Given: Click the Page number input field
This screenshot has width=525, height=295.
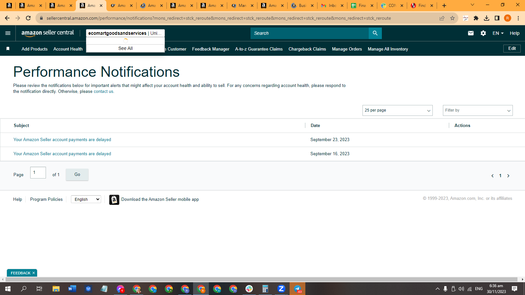Looking at the screenshot, I should (38, 173).
